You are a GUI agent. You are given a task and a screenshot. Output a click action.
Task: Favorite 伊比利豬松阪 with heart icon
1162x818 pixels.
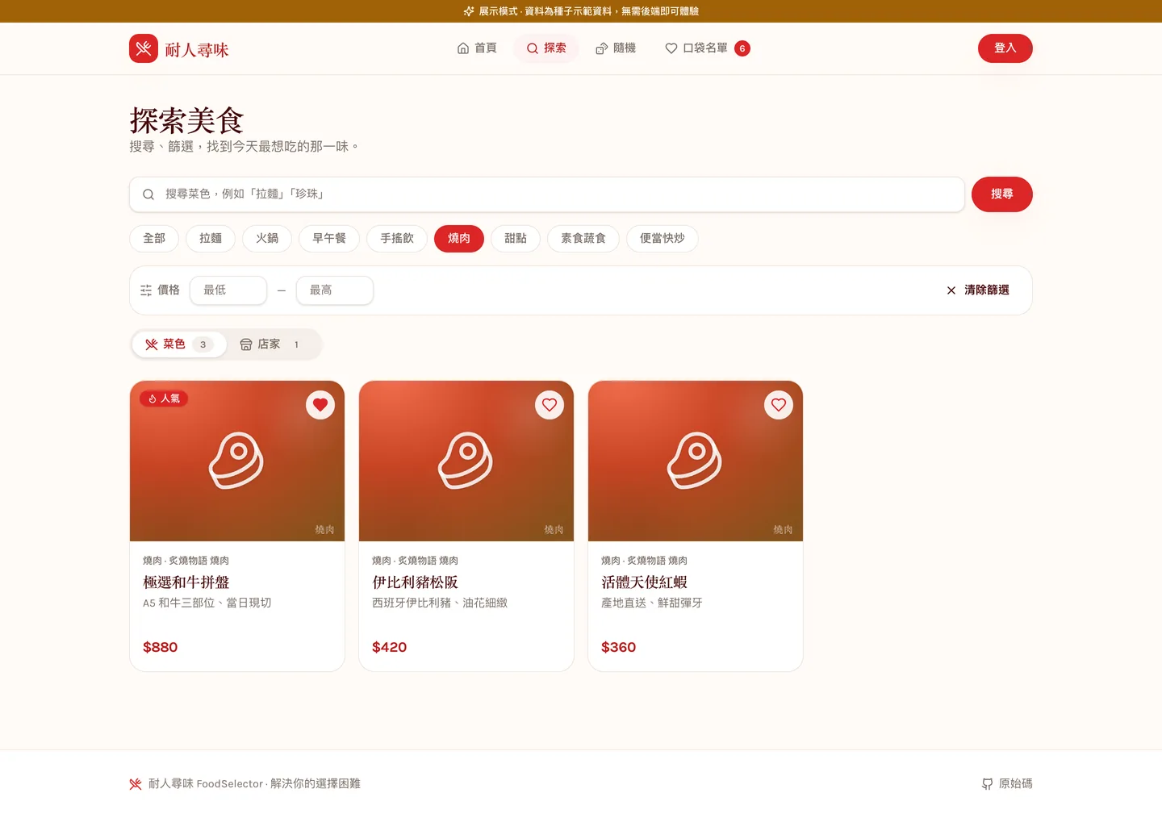click(550, 405)
